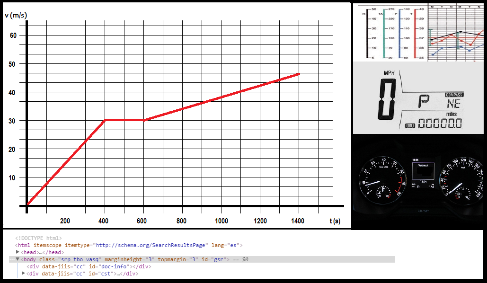Click the 600 tick label on time axis
This screenshot has height=283, width=487.
coord(142,221)
